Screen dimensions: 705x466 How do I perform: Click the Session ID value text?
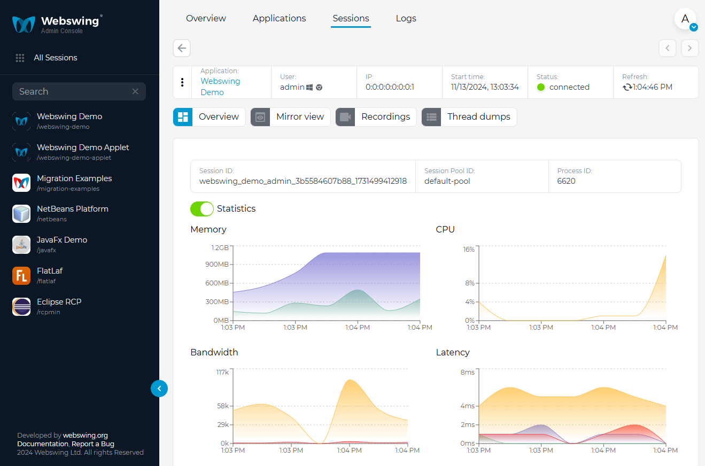[303, 181]
